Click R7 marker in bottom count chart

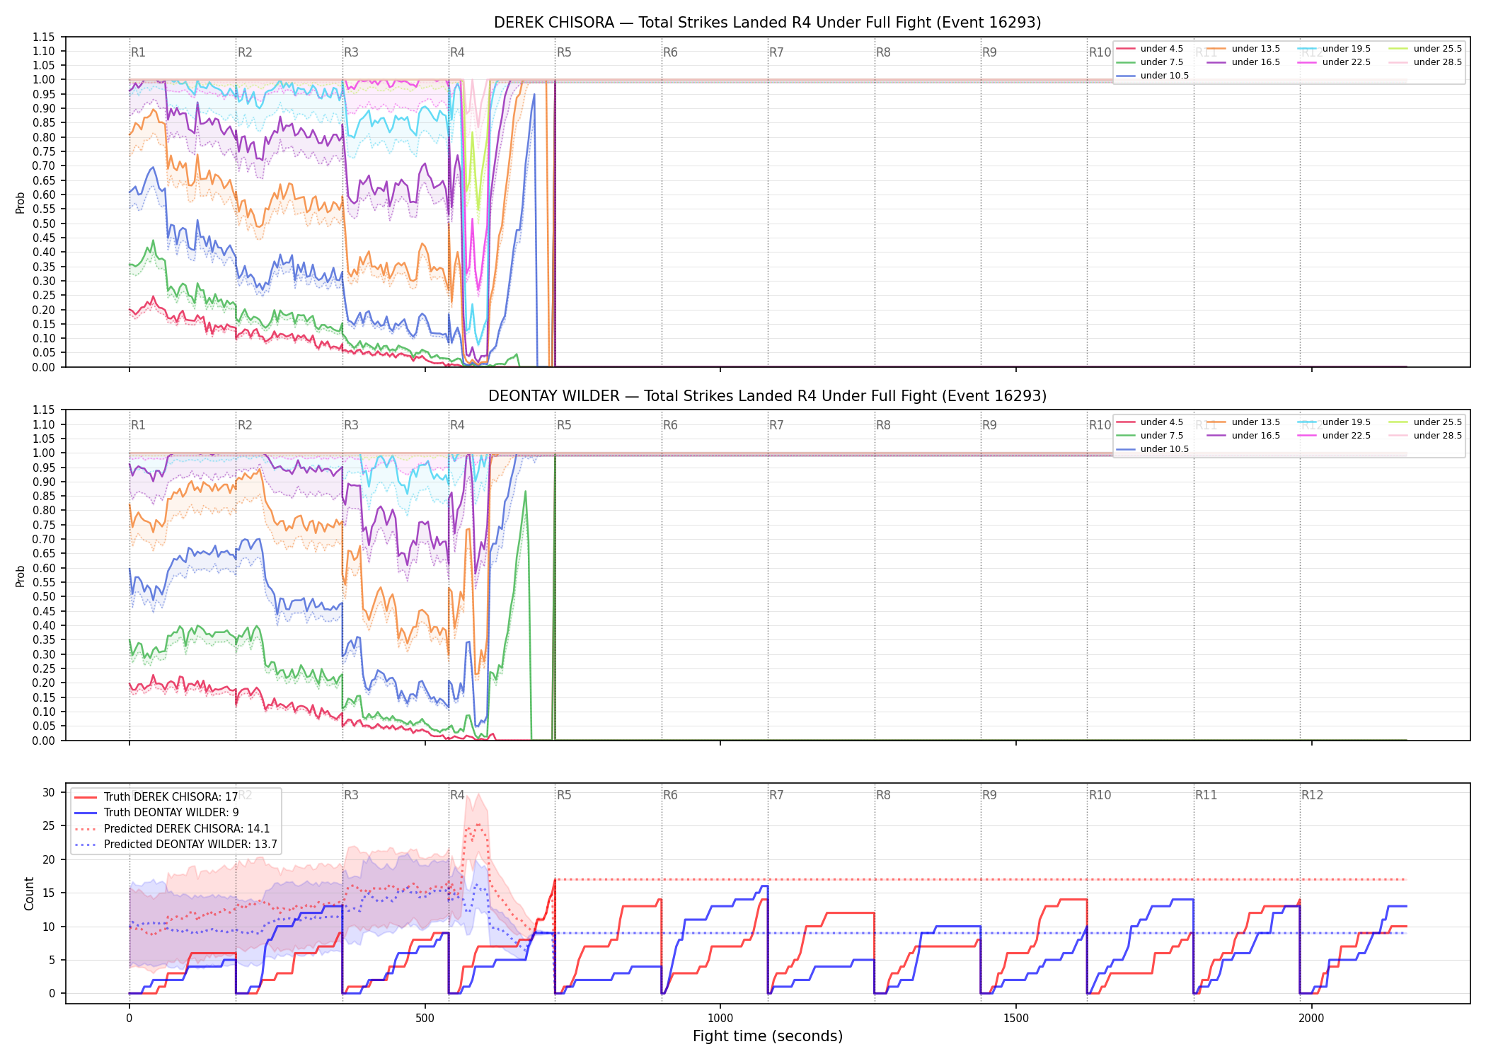click(x=776, y=795)
